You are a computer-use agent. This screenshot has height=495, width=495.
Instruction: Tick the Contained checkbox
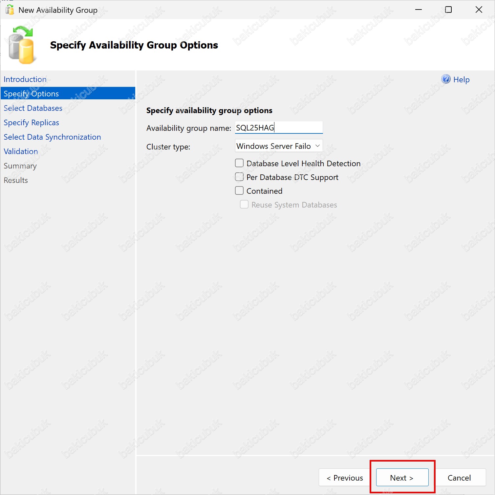[239, 191]
